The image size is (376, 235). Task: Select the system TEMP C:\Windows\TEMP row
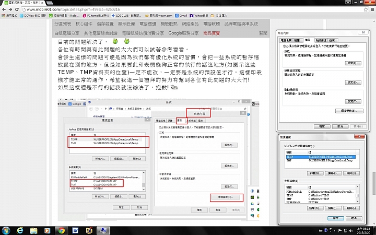321,195
